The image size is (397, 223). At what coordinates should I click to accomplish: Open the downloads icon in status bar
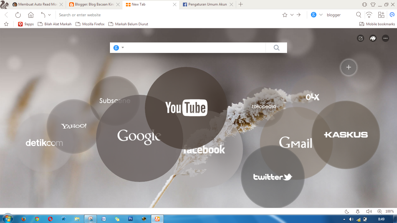tap(358, 211)
